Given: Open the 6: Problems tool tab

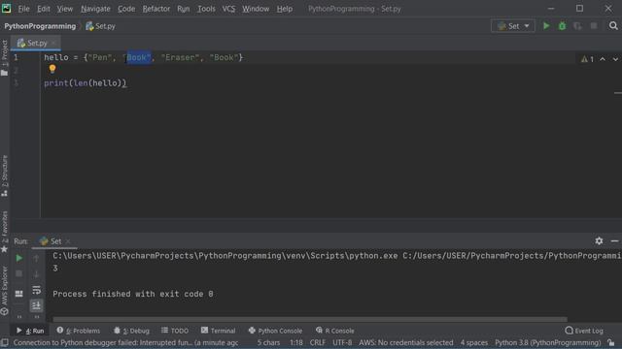Looking at the screenshot, I should (79, 331).
